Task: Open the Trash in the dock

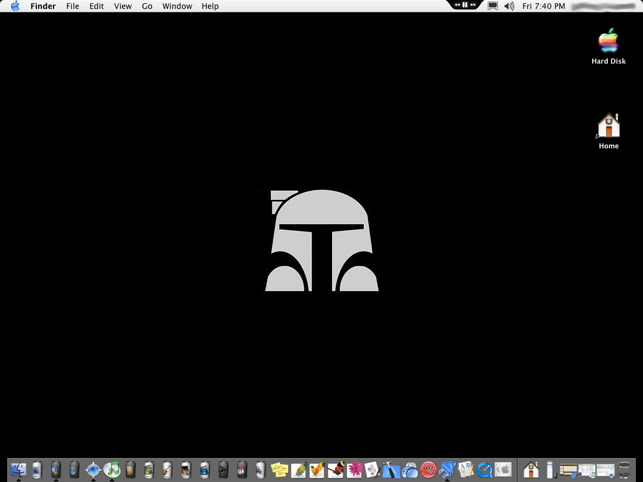Action: 624,470
